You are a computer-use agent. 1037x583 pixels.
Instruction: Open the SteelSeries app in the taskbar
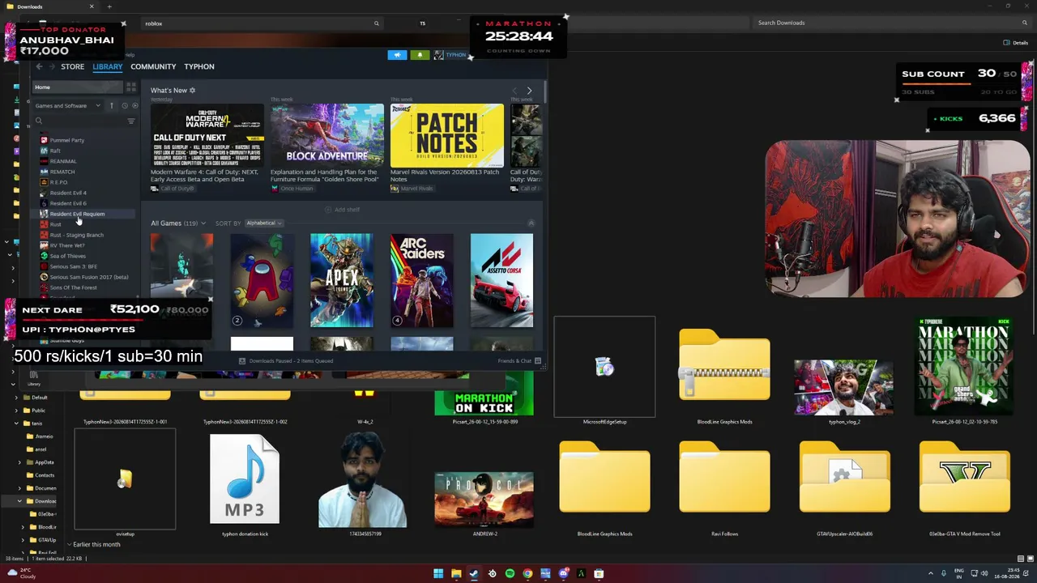tap(492, 574)
